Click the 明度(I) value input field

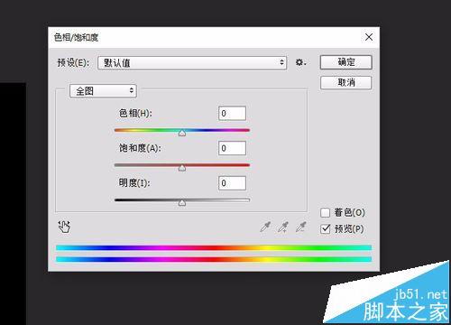232,183
